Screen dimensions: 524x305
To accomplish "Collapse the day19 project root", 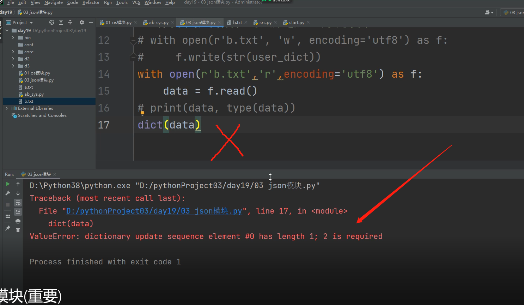I will click(7, 31).
